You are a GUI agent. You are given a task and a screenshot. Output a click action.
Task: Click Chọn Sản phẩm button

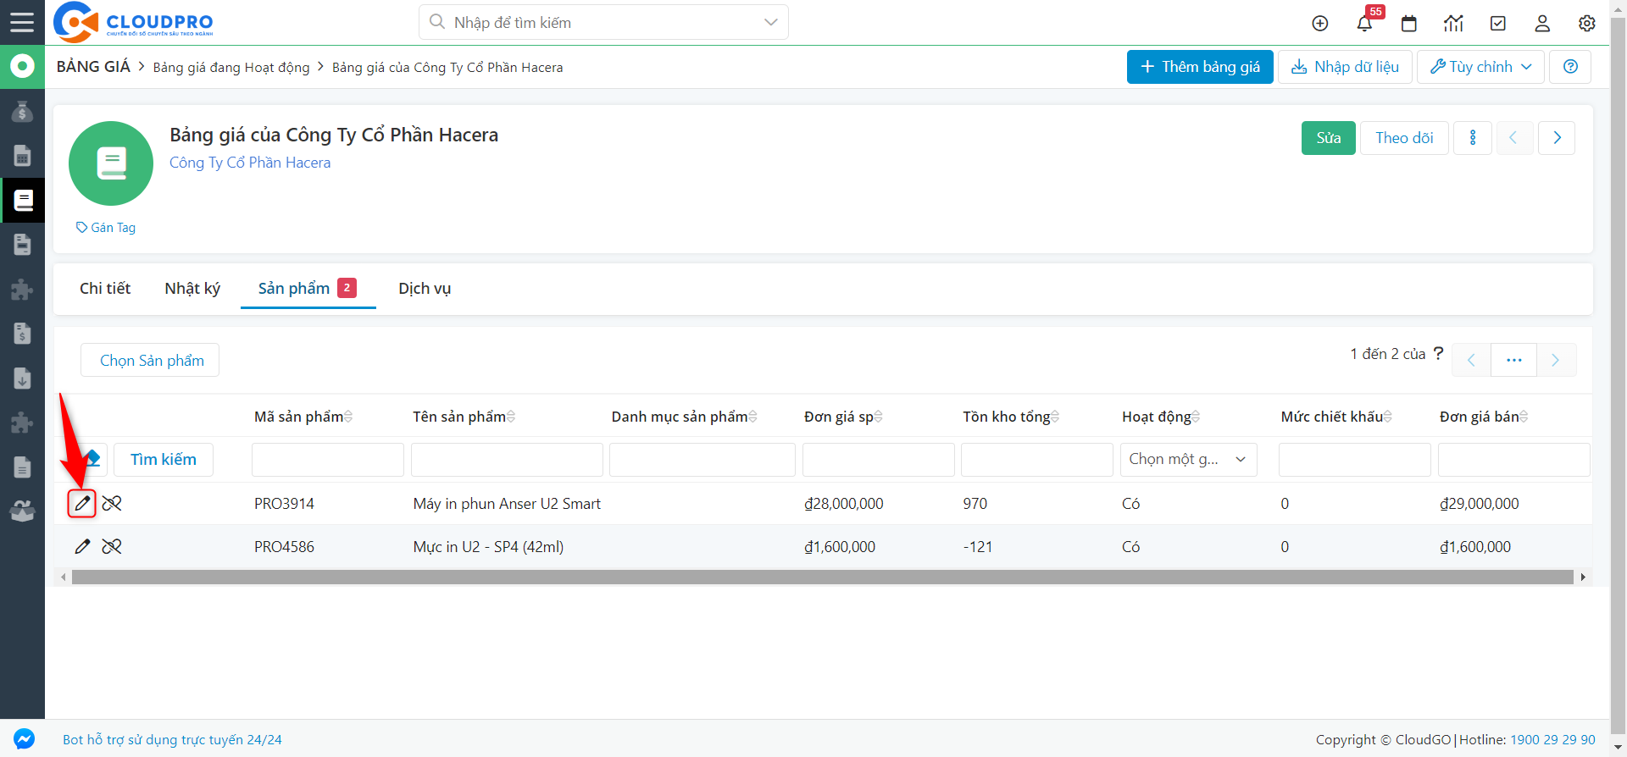pos(150,360)
